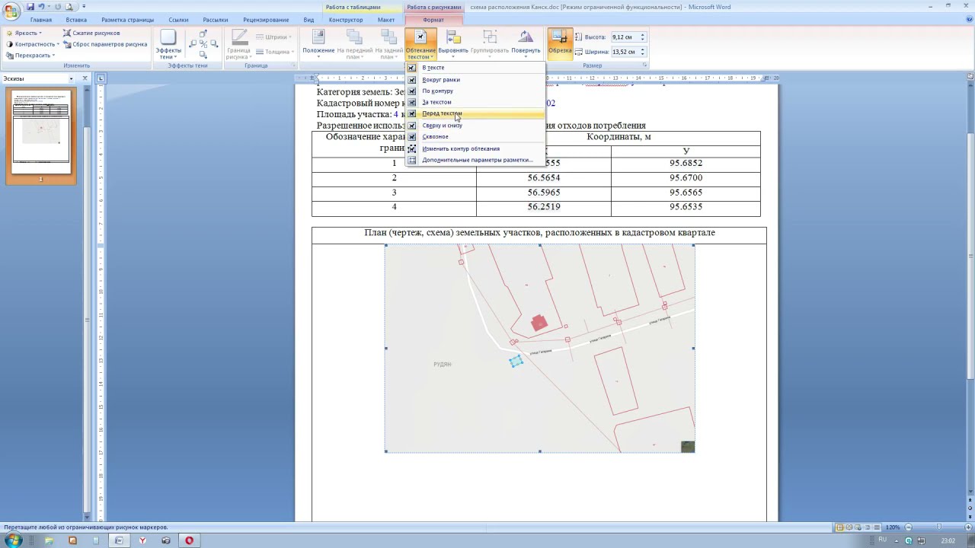975x548 pixels.
Task: Open Штрихи dashes dropdown
Action: pos(273,37)
